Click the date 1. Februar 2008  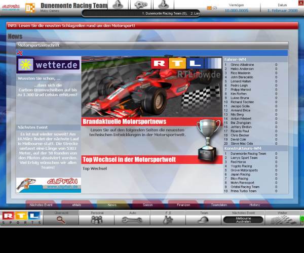point(282,11)
